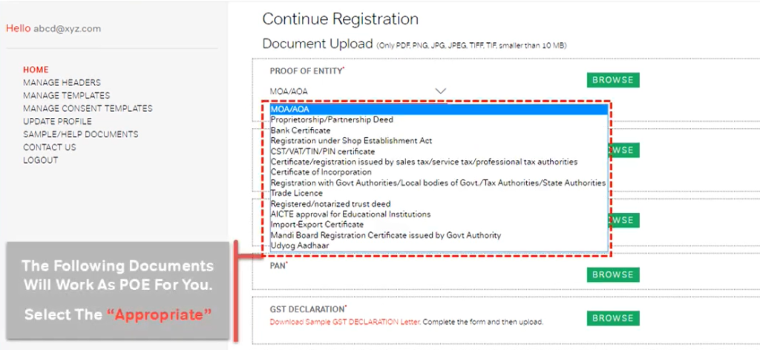760x350 pixels.
Task: Select AICTE approval for Educational Institutions
Action: click(439, 214)
